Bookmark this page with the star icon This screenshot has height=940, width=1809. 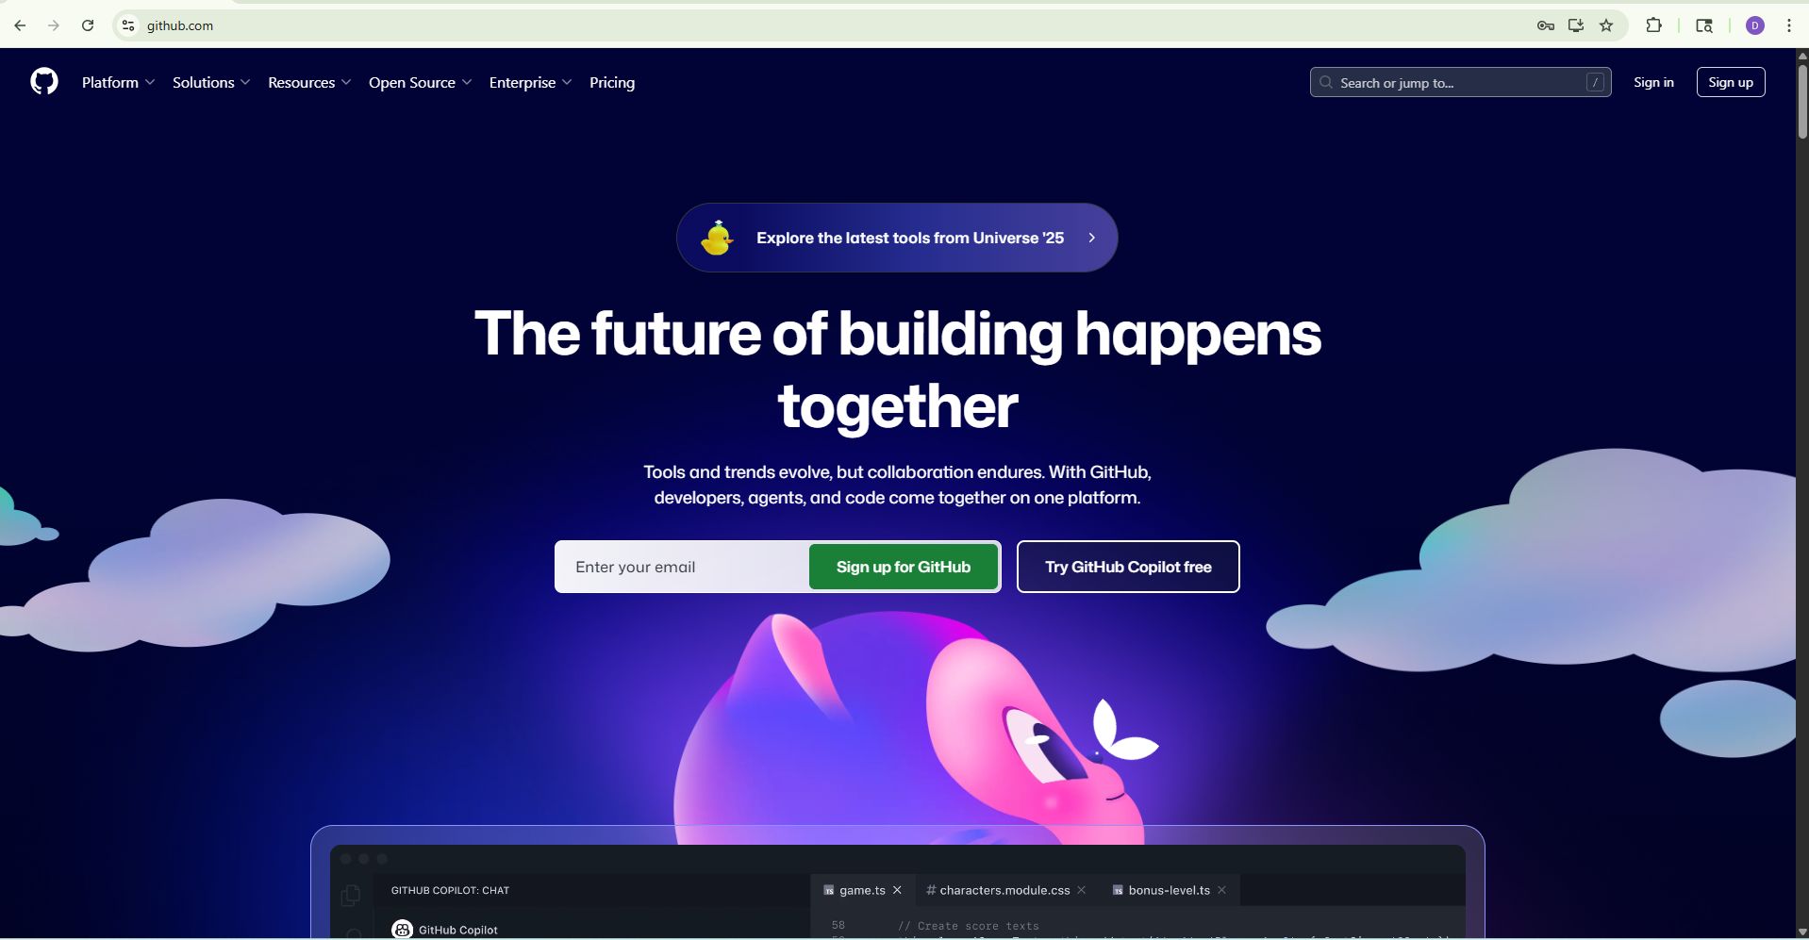pos(1606,25)
